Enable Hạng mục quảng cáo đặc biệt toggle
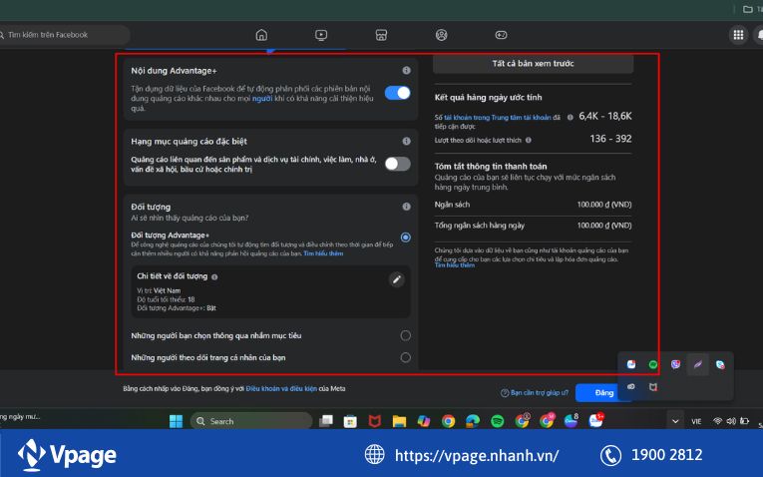Screen dimensions: 763x477 point(398,164)
